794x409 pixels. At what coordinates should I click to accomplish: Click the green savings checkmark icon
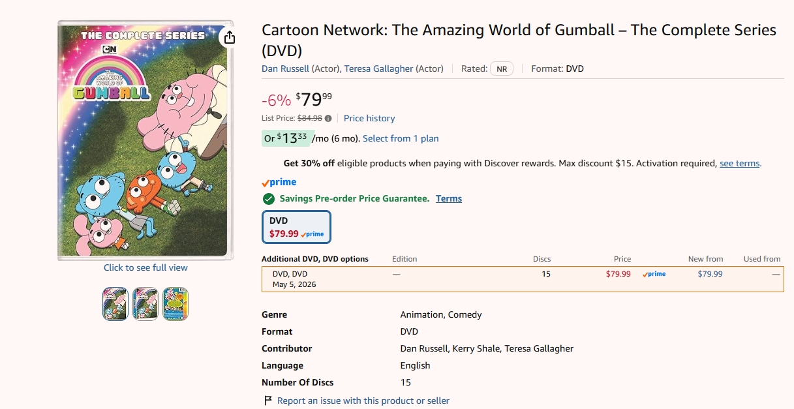click(268, 199)
